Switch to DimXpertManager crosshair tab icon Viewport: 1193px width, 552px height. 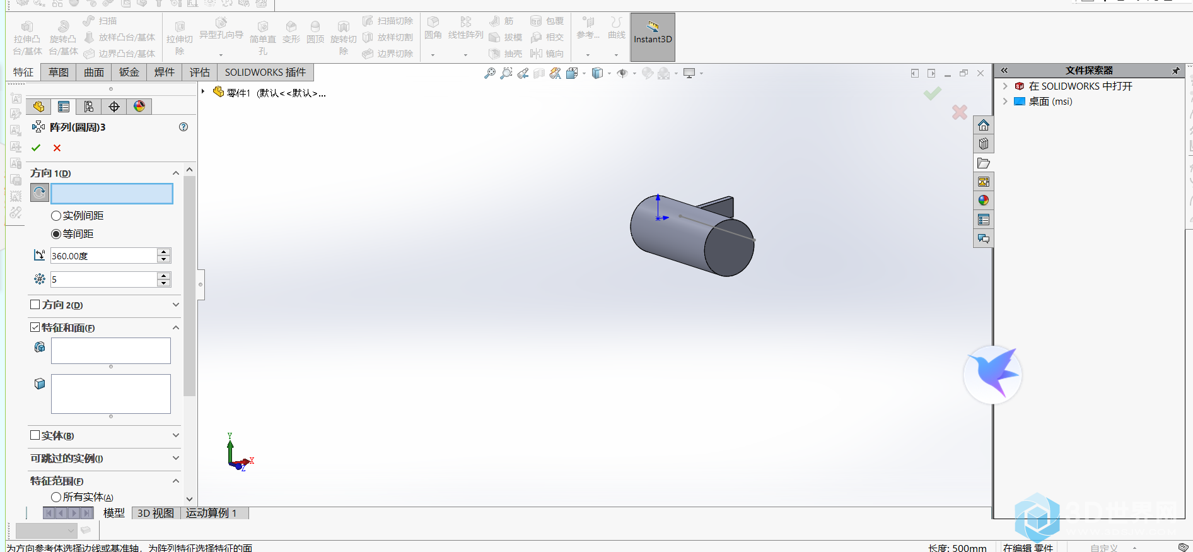point(114,107)
